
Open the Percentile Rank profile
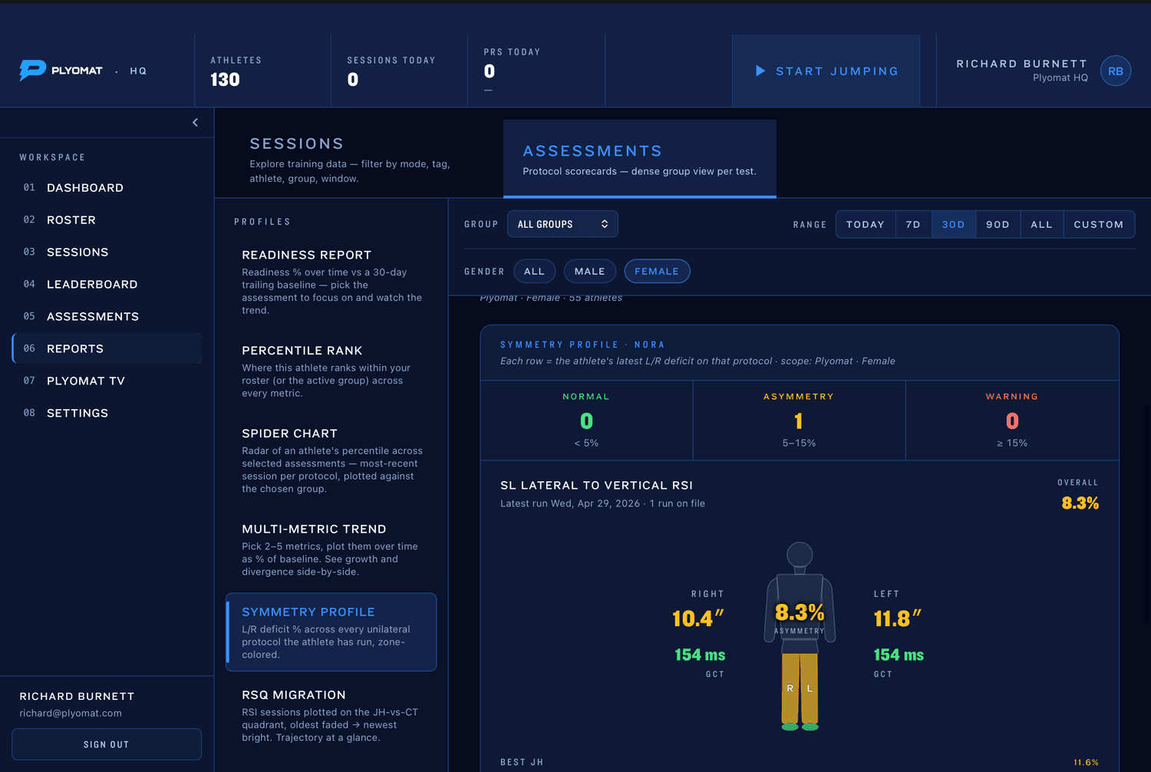tap(331, 371)
